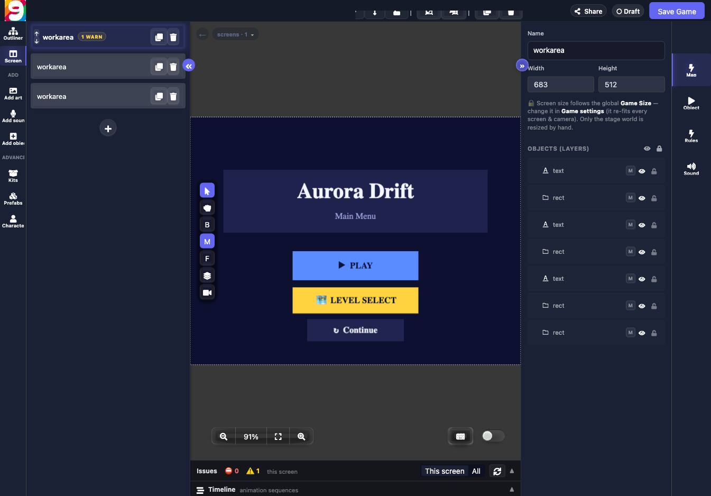Open the Character panel

pos(13,222)
